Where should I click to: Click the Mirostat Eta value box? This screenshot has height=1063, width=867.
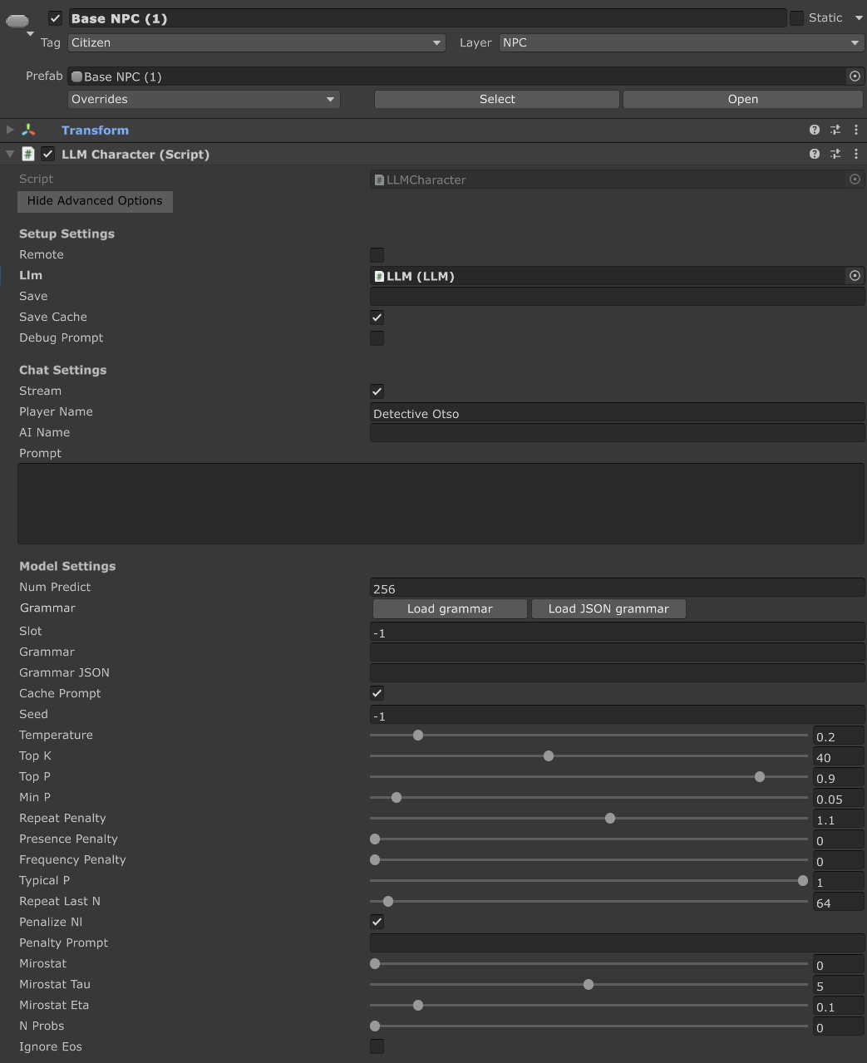tap(838, 1006)
